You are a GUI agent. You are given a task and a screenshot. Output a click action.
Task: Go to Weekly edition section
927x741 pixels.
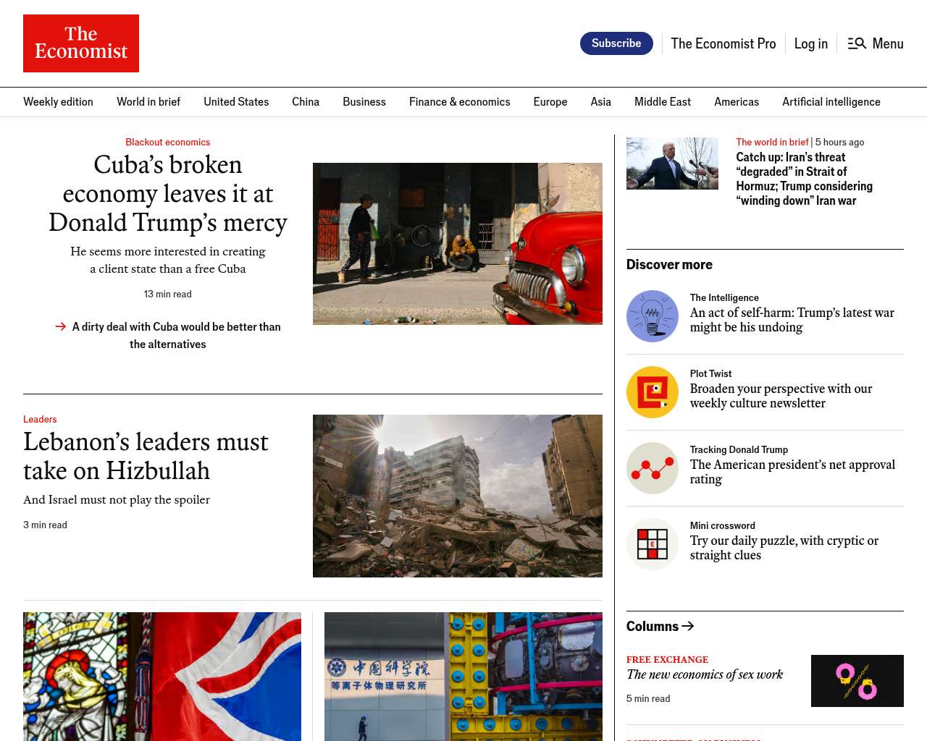(x=58, y=102)
